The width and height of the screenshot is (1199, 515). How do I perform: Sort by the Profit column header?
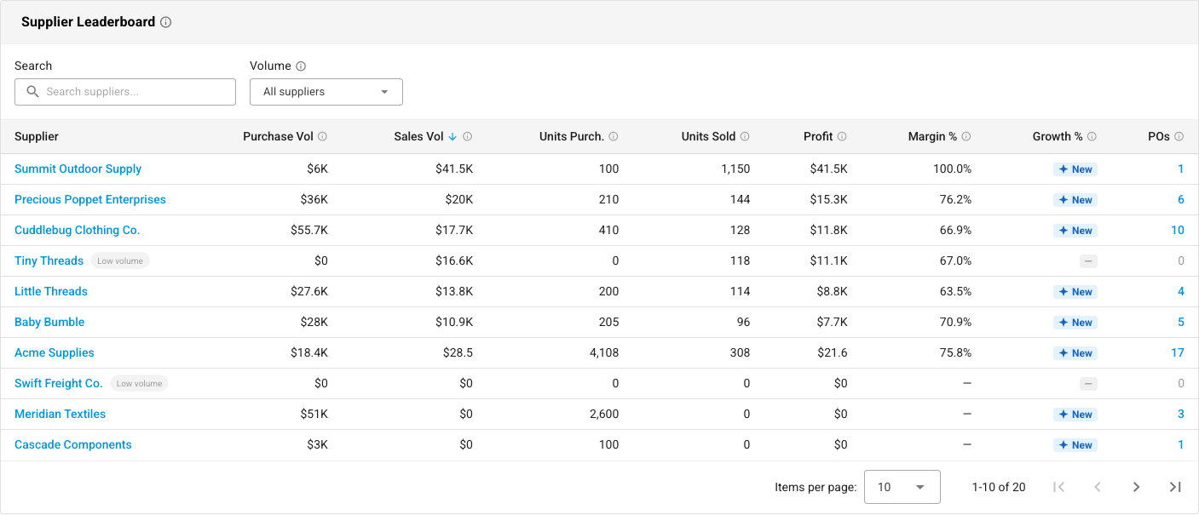(x=818, y=136)
